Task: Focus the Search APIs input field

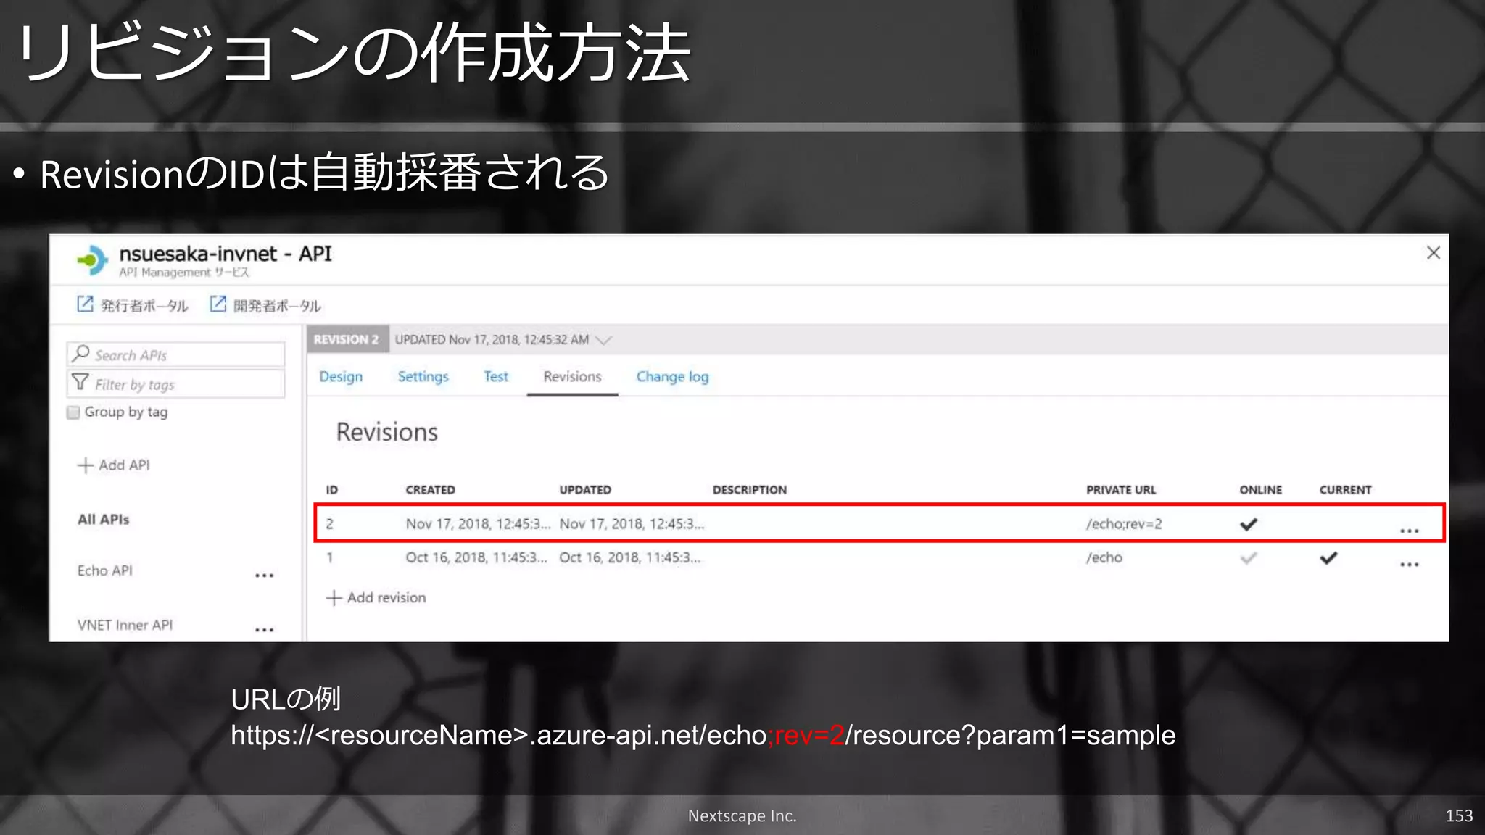Action: 175,354
